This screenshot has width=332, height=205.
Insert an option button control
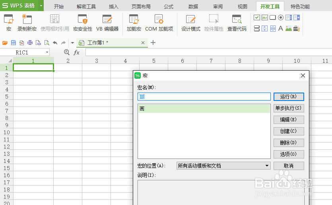click(x=281, y=17)
